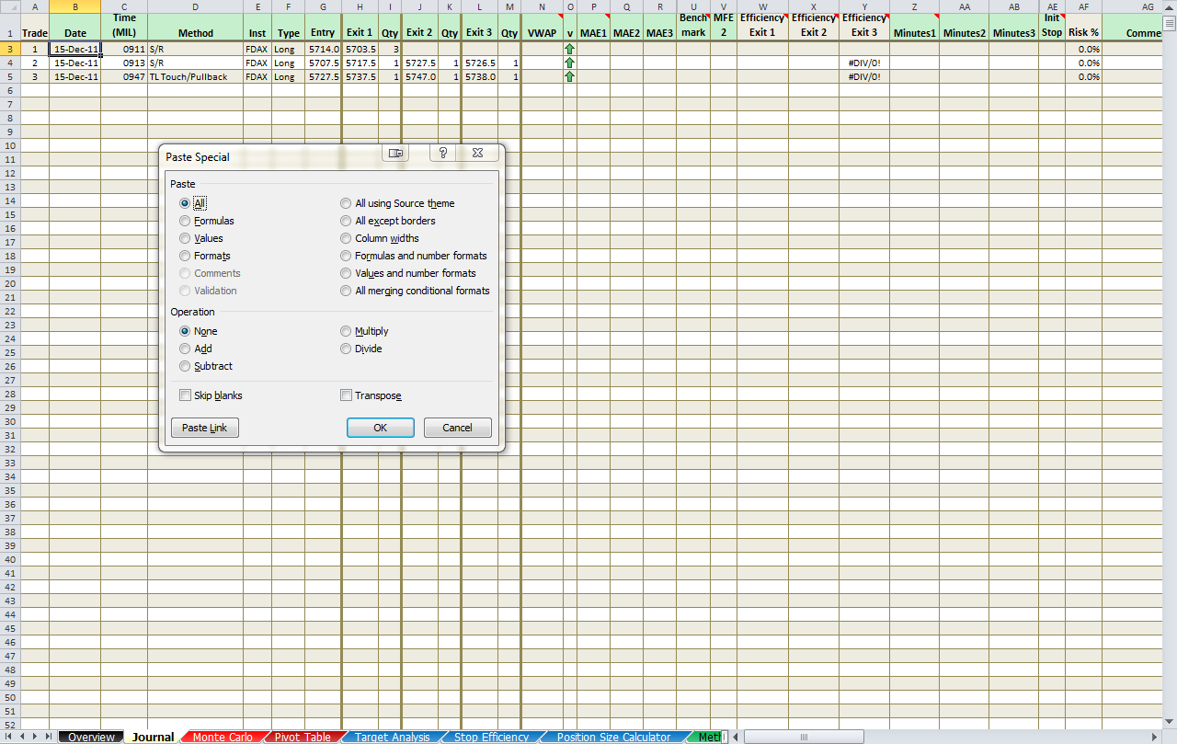
Task: Click the #DIV/0! cell in row 4
Action: tap(864, 63)
